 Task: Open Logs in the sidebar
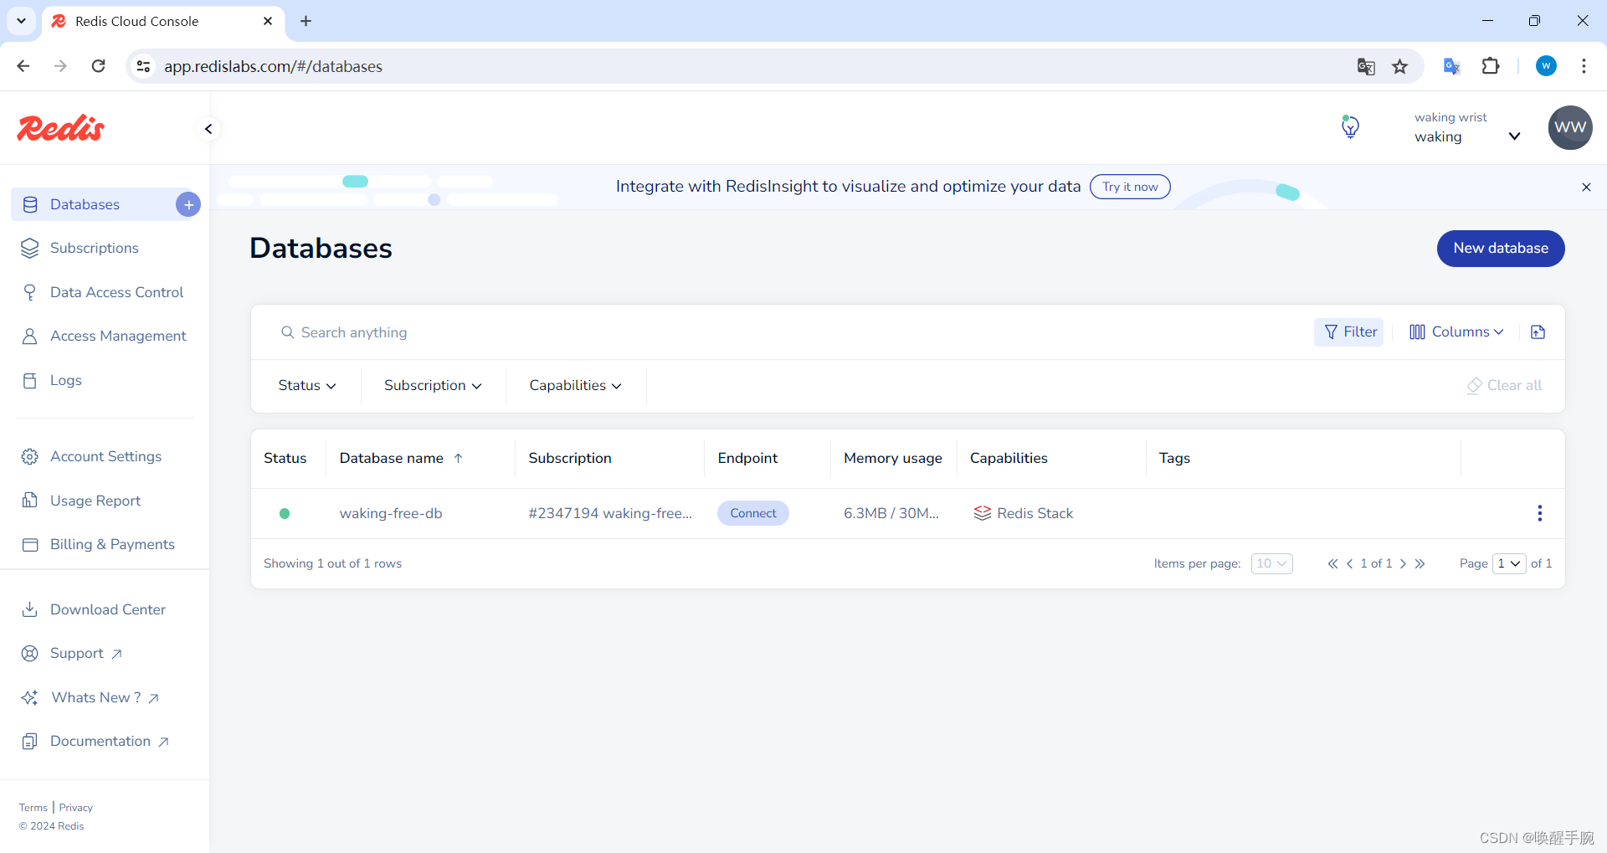pos(65,380)
